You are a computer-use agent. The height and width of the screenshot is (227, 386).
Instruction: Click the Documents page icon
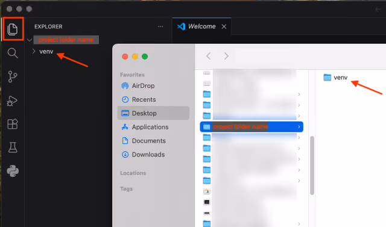(x=125, y=141)
